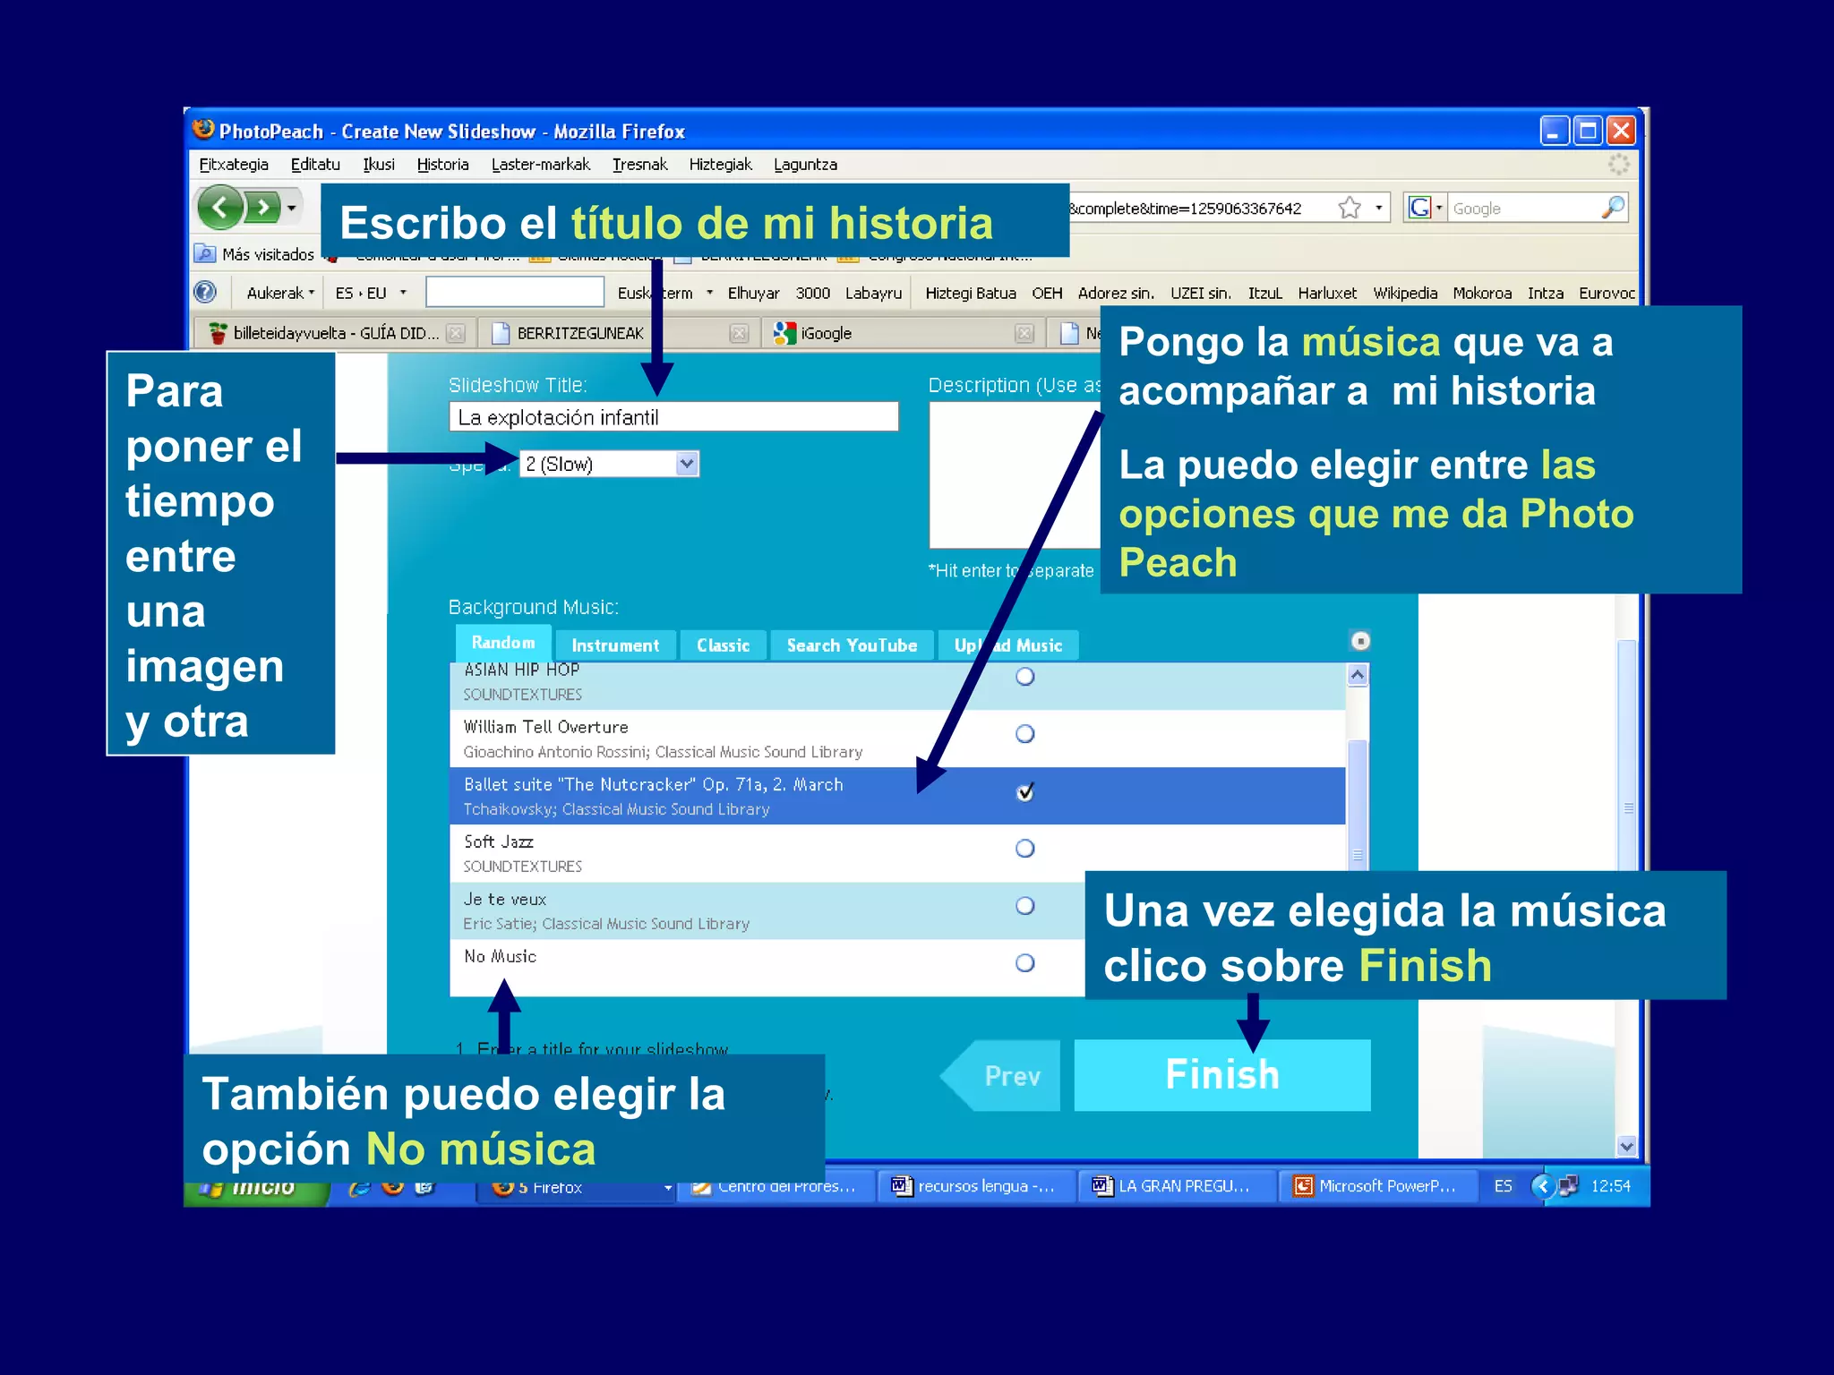Open the Historia menu
Viewport: 1834px width, 1375px height.
442,165
